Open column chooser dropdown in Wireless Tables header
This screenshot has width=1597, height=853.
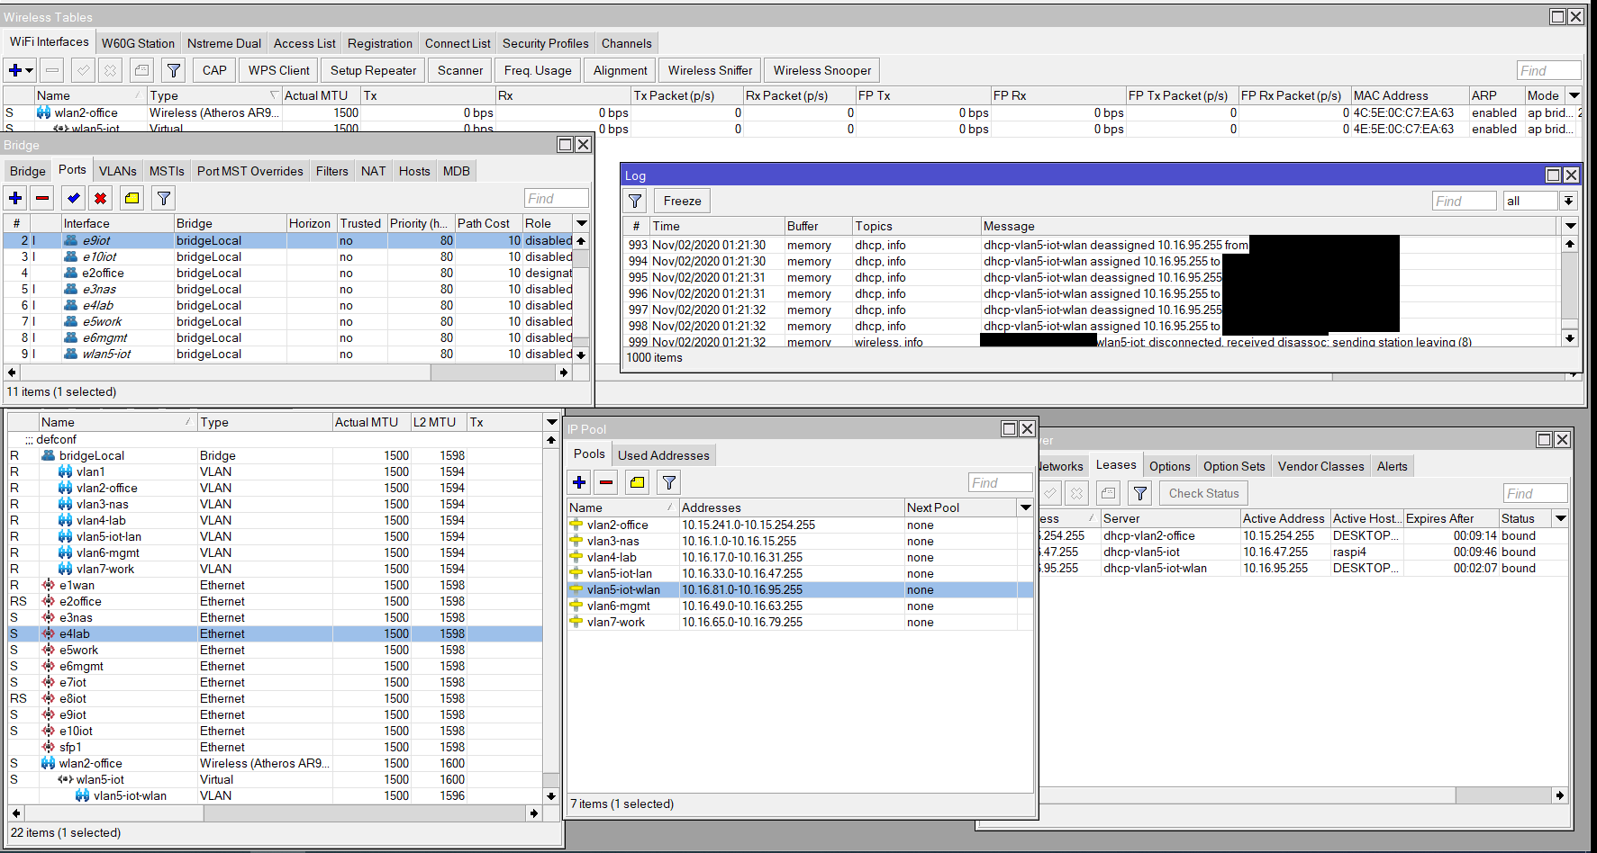pos(1574,95)
